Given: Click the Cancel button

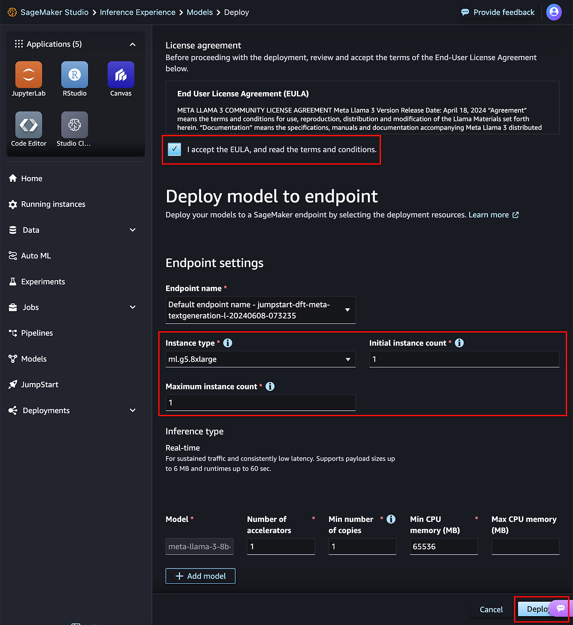Looking at the screenshot, I should click(491, 609).
